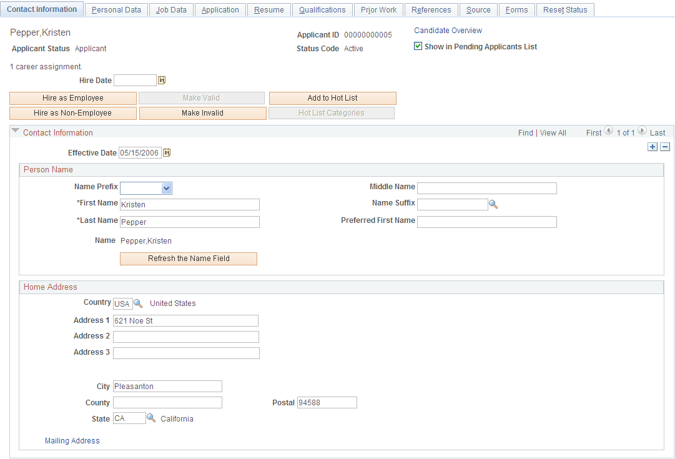Click the Address 2 field
Image resolution: width=675 pixels, height=459 pixels.
[x=186, y=337]
